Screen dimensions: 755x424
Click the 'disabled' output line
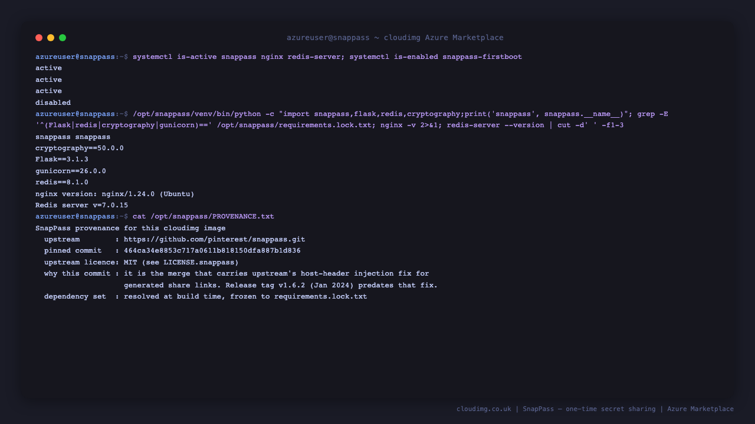[x=53, y=102]
